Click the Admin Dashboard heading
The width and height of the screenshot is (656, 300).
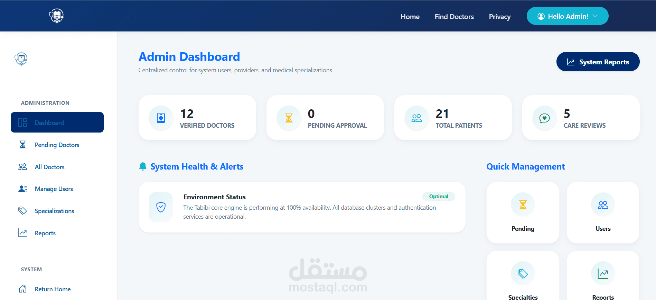point(189,57)
